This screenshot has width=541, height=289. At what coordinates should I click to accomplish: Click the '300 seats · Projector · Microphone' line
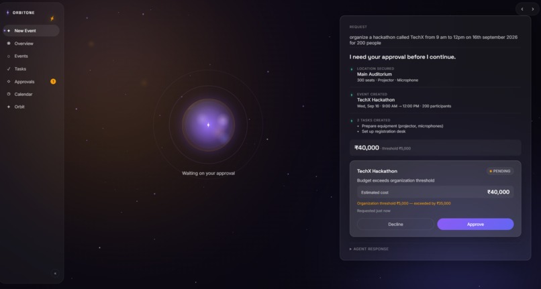point(387,80)
